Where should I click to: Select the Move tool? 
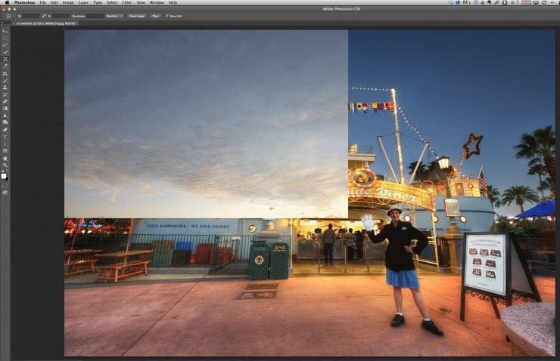(x=5, y=32)
